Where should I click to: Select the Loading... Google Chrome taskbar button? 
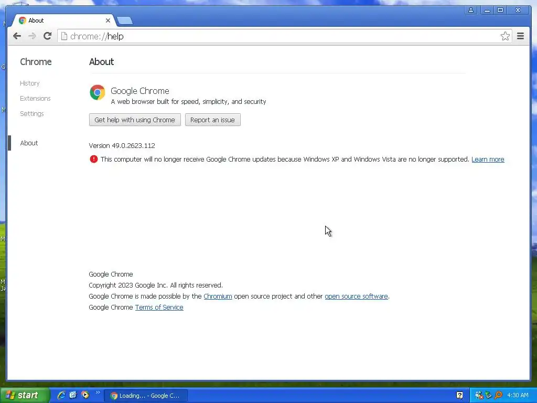145,396
